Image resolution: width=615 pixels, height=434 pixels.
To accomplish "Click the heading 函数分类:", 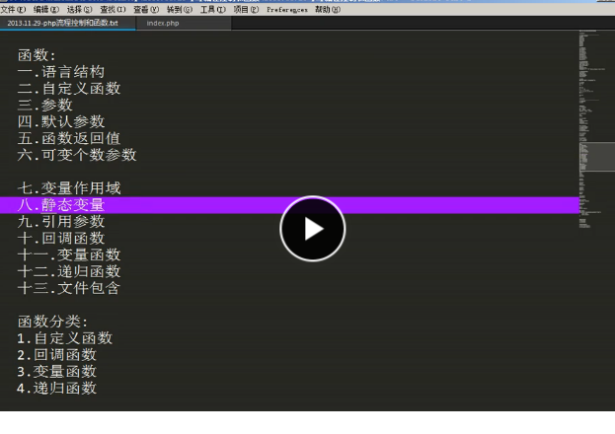I will point(53,322).
